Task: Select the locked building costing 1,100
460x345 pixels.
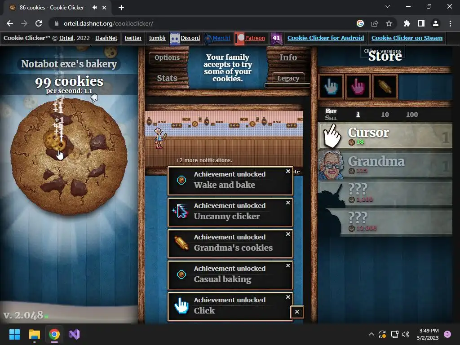Action: [x=385, y=194]
